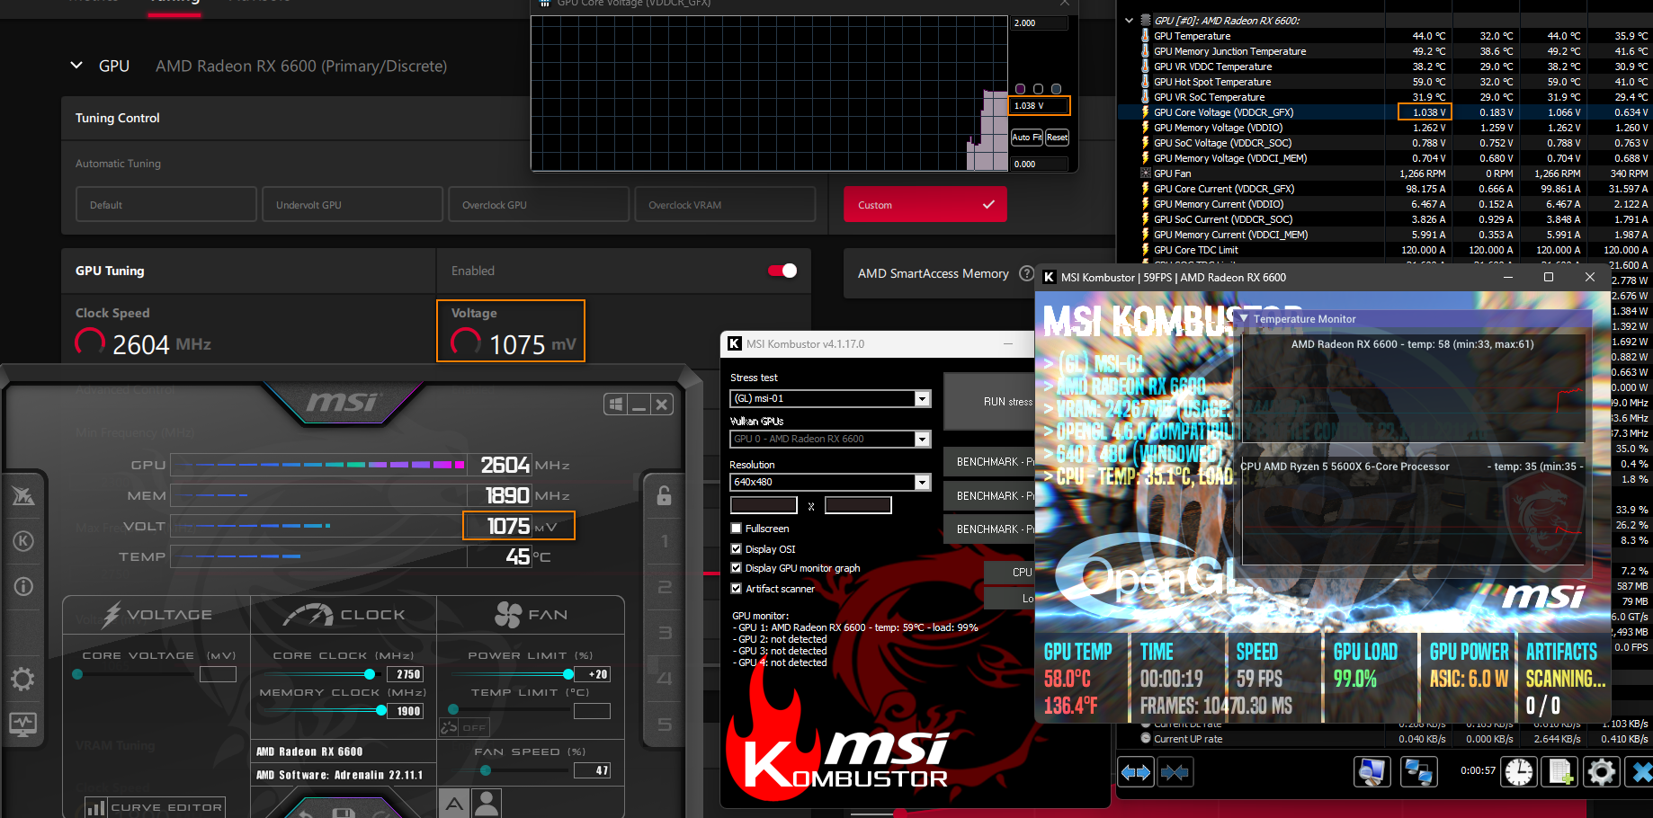Screen dimensions: 1653x818
Task: Click the log file icon in HWiNFO
Action: click(1560, 772)
